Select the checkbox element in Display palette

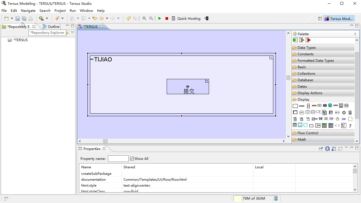point(331,112)
